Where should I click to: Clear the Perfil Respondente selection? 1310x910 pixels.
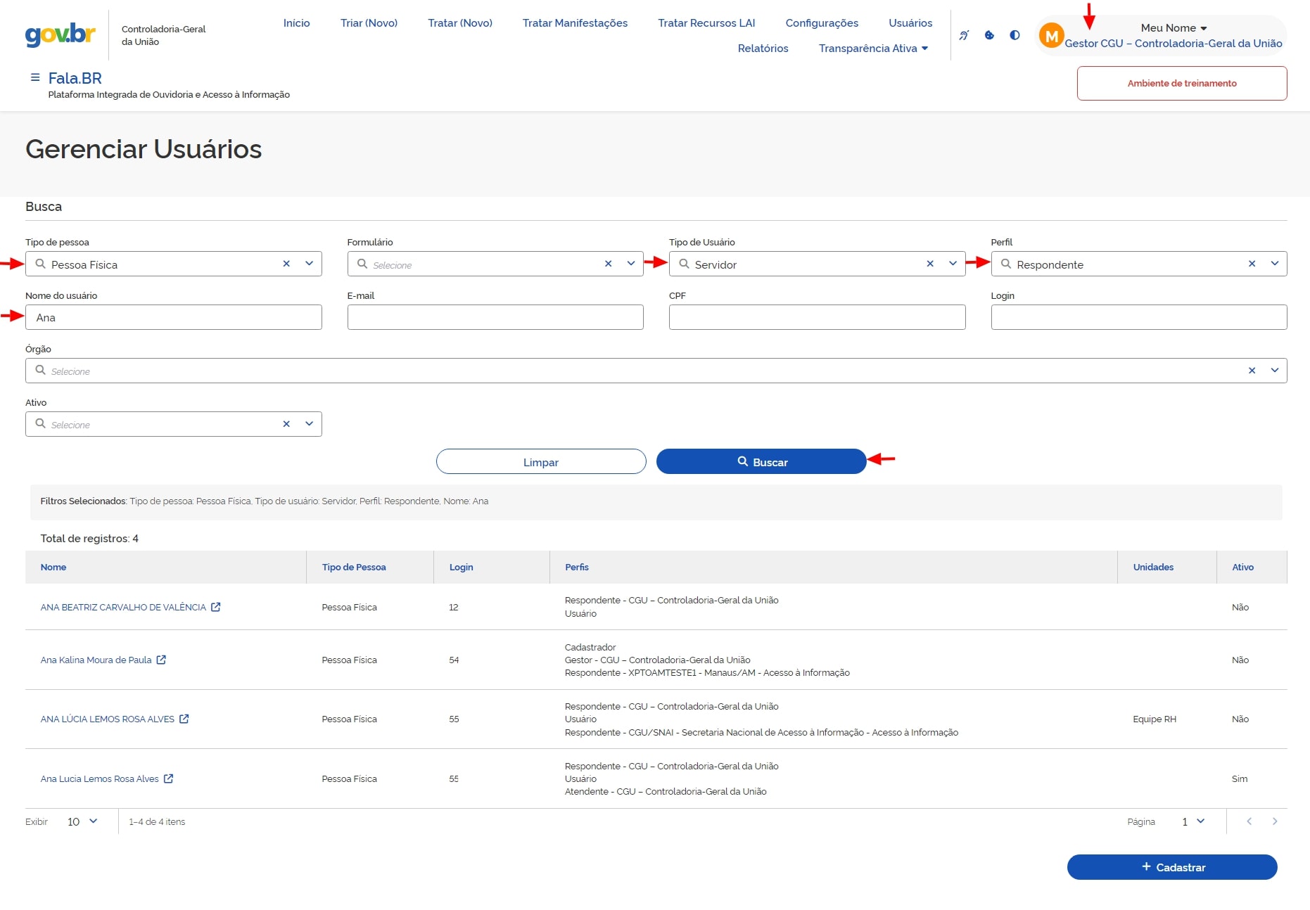(x=1252, y=264)
